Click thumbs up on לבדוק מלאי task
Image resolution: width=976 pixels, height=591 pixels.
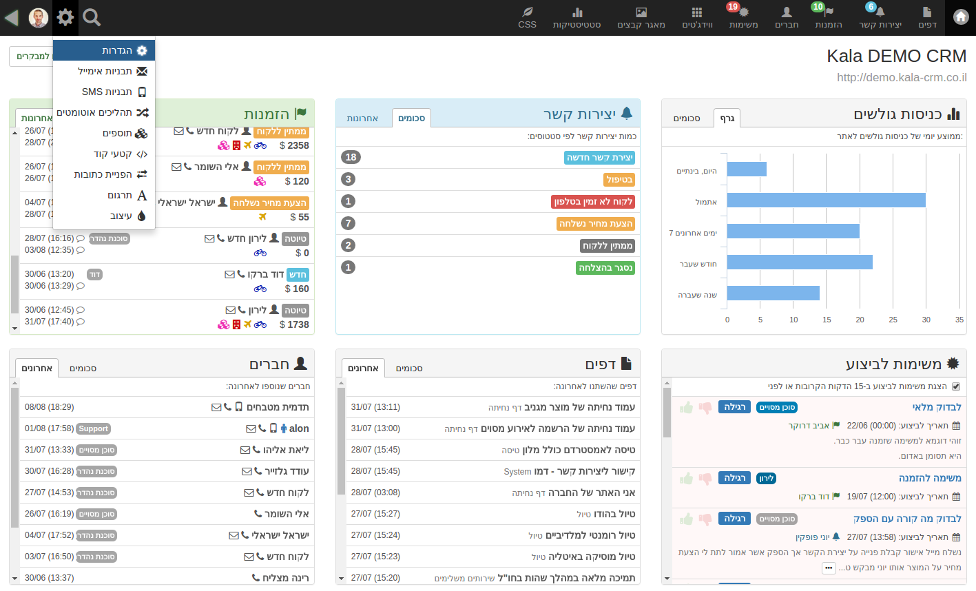point(686,408)
